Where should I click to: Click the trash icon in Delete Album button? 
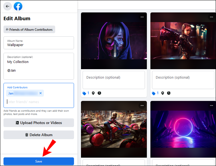(x=27, y=135)
